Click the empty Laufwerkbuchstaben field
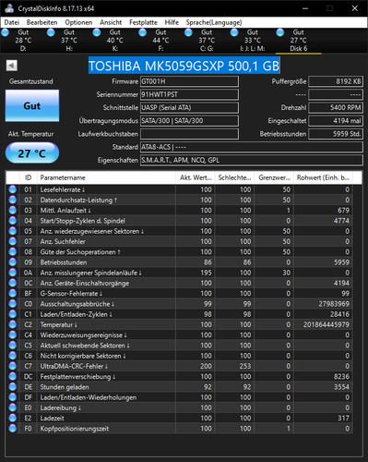Image resolution: width=368 pixels, height=462 pixels. tap(189, 134)
